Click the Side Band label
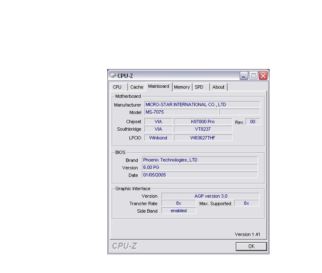 [147, 211]
